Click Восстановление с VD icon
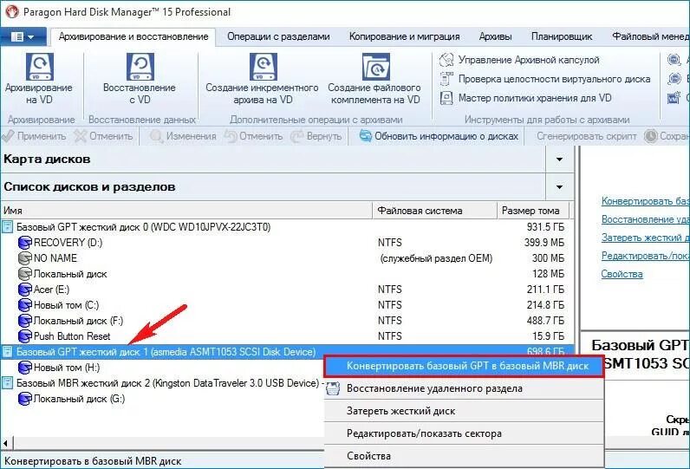The width and height of the screenshot is (690, 469). pyautogui.click(x=140, y=67)
